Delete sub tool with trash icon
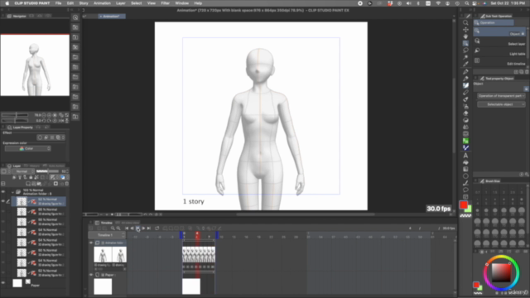The width and height of the screenshot is (530, 298). 527,72
